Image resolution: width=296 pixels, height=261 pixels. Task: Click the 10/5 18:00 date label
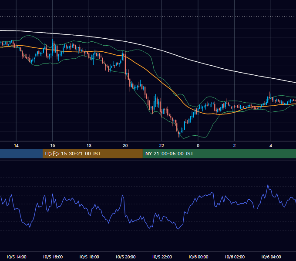(x=89, y=257)
